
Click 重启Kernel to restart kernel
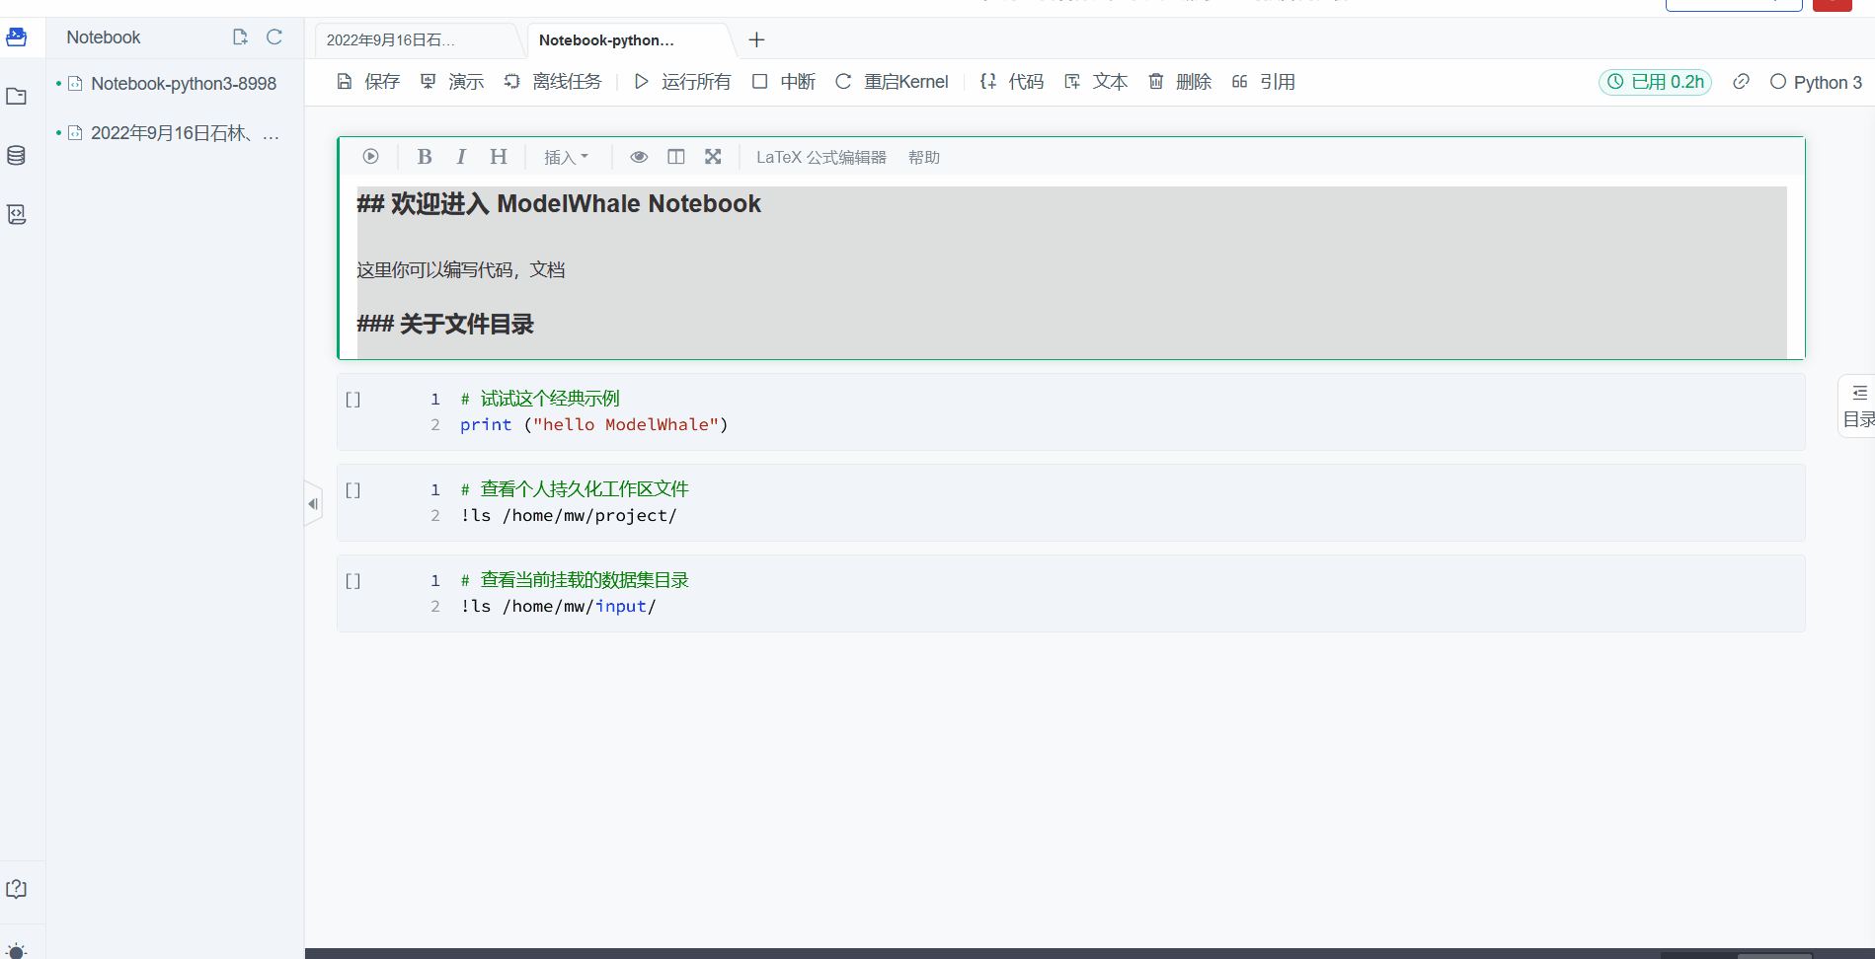[892, 82]
